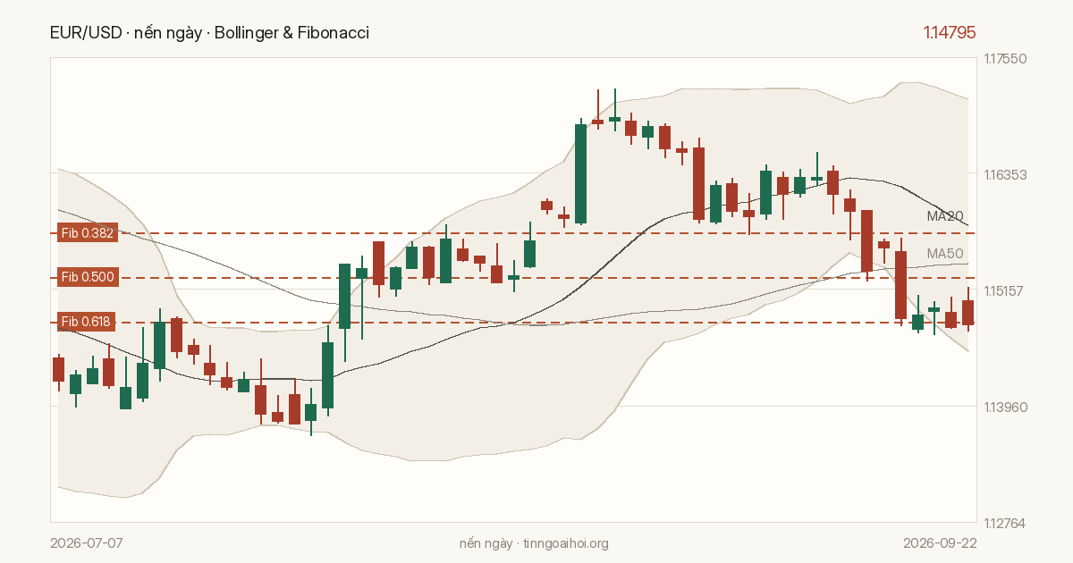The height and width of the screenshot is (563, 1073).
Task: Click the 1.15157 price axis label
Action: point(1005,290)
